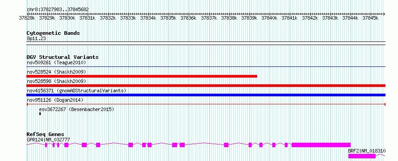Select the long final exon of GPR124
Image resolution: width=398 pixels, height=161 pixels.
click(x=321, y=145)
